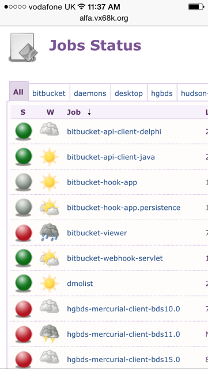Sort jobs by W weather column
Viewport: 208px width, 369px height.
50,112
